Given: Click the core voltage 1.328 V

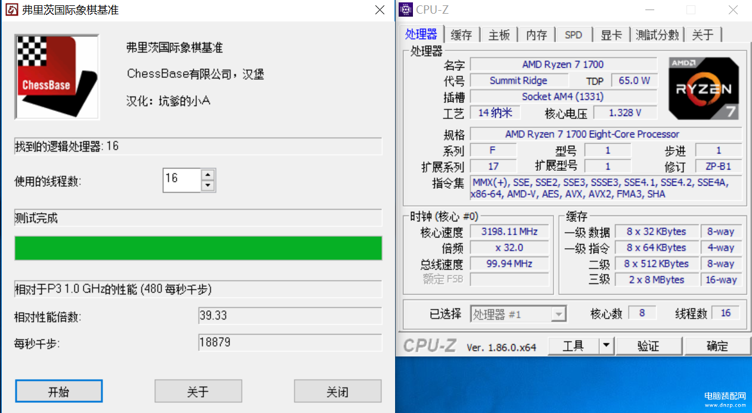Looking at the screenshot, I should pyautogui.click(x=625, y=112).
